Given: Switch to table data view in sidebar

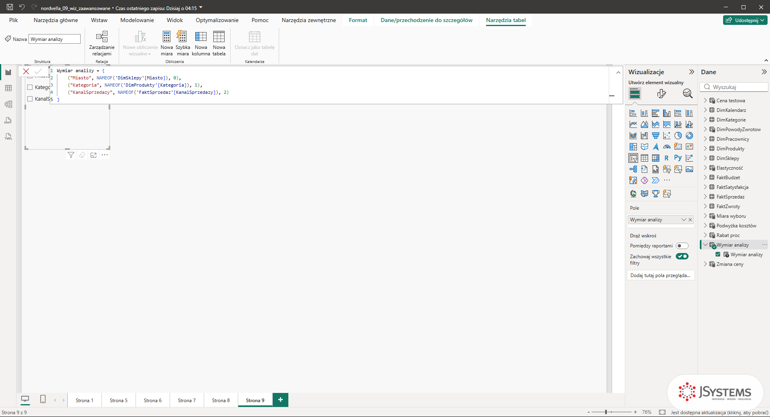Looking at the screenshot, I should tap(8, 88).
